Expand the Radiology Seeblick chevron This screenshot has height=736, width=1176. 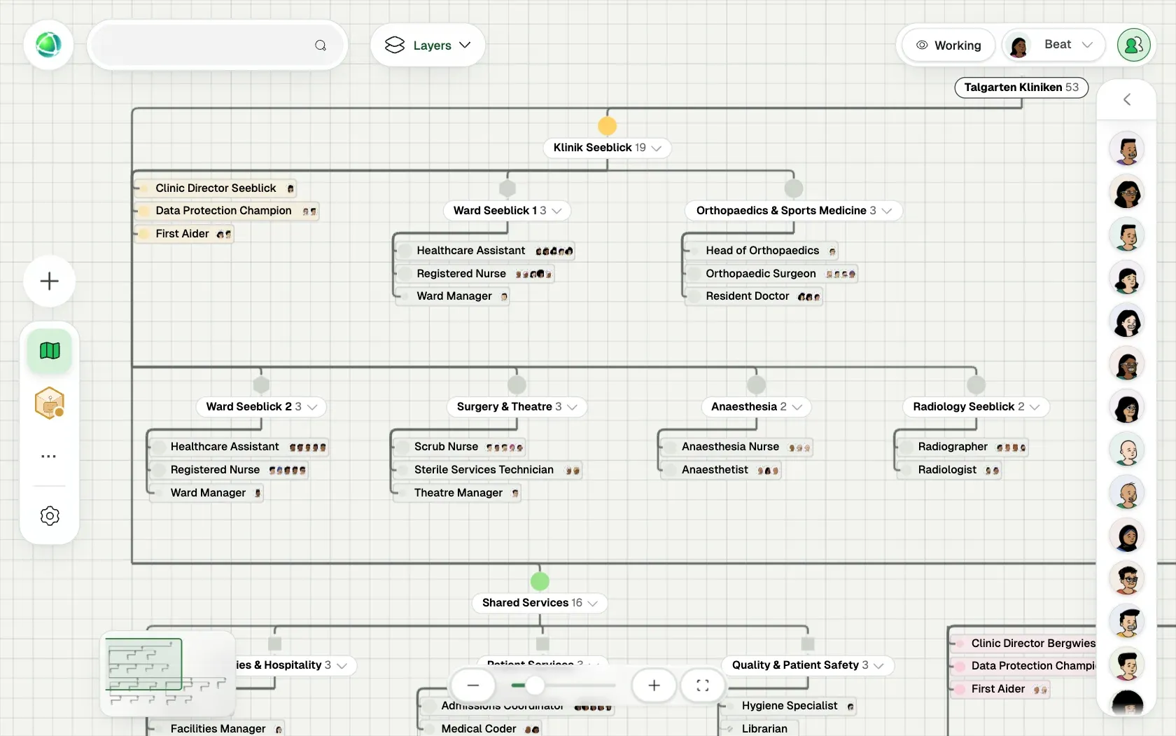(1035, 407)
